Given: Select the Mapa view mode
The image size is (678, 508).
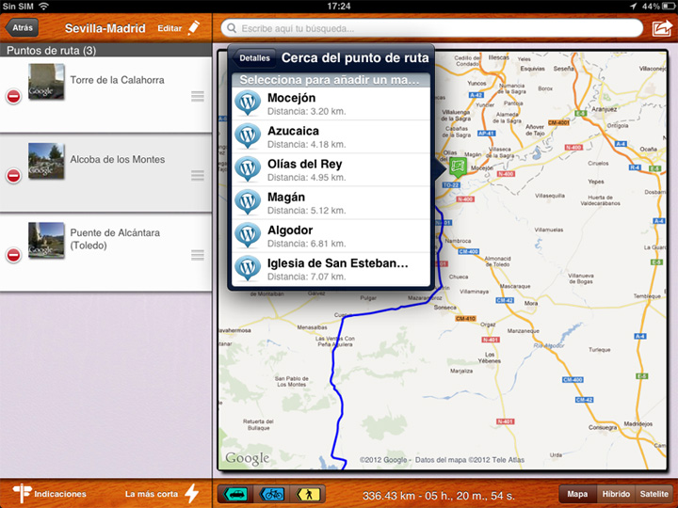Looking at the screenshot, I should coord(577,494).
